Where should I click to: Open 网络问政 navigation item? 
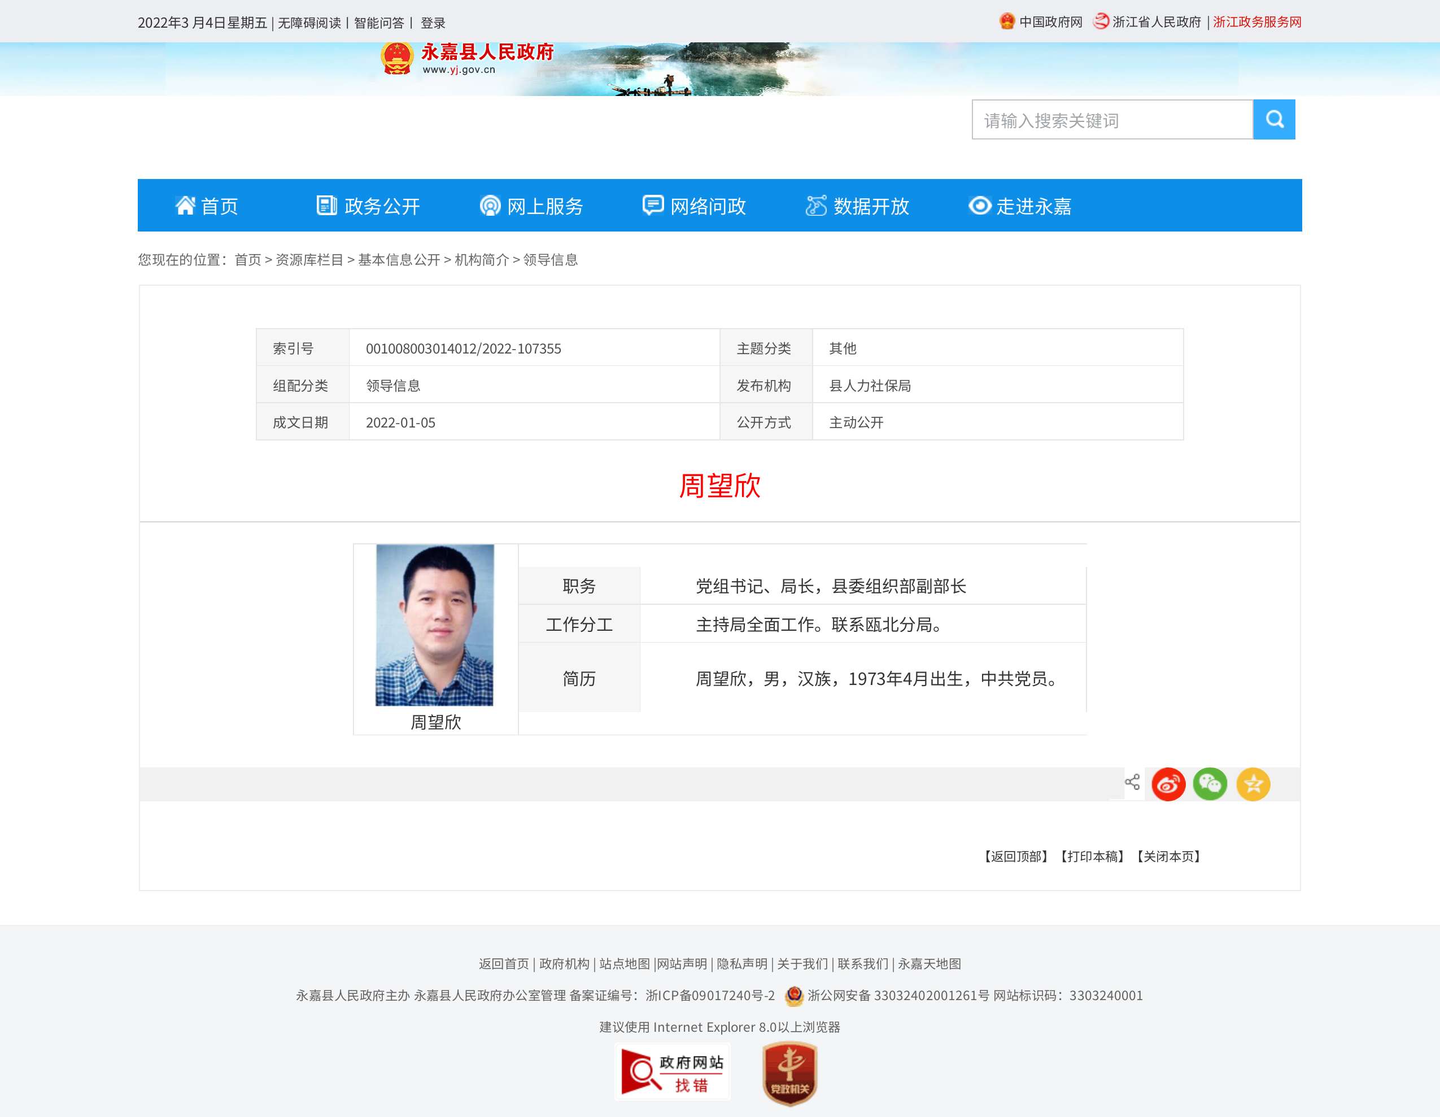694,206
